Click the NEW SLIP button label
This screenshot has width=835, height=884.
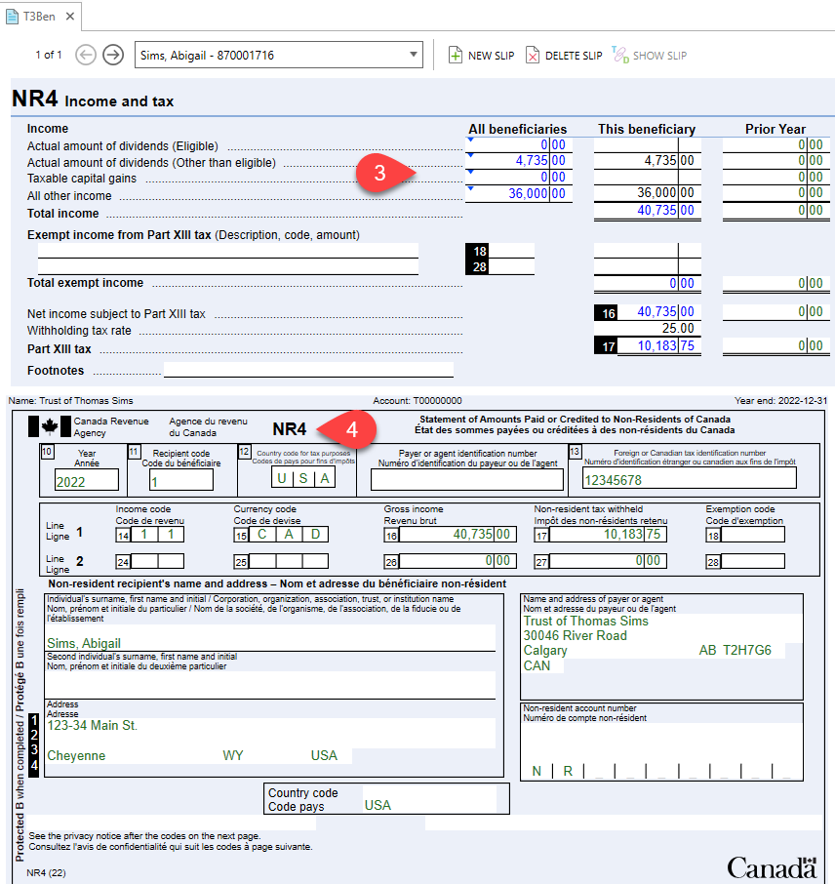pyautogui.click(x=491, y=56)
